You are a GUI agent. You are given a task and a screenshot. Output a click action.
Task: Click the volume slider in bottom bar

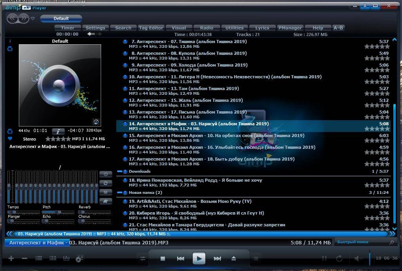[x=370, y=258]
